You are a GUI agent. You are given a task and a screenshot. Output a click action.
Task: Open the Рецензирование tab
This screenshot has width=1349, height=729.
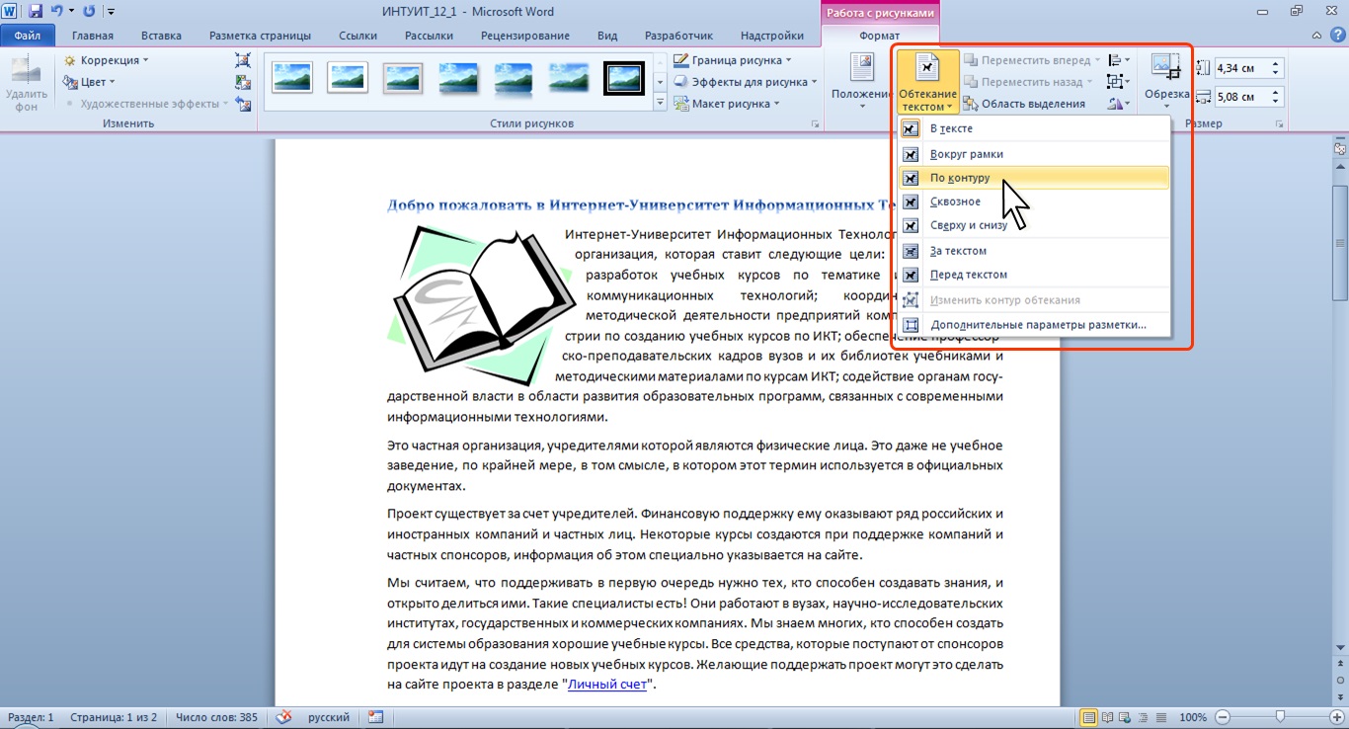click(524, 36)
